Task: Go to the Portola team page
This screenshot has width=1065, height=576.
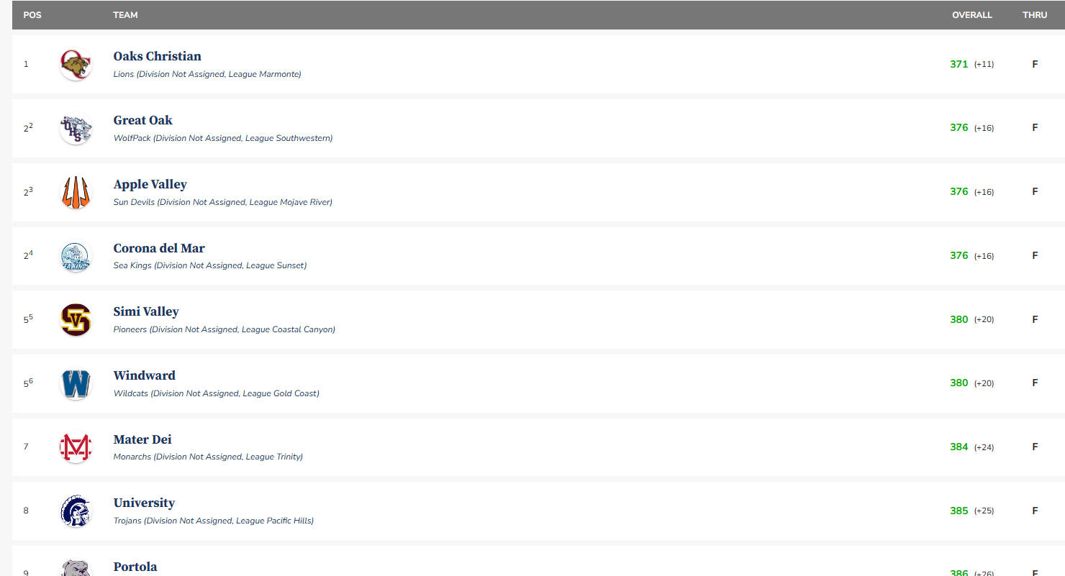Action: 135,567
